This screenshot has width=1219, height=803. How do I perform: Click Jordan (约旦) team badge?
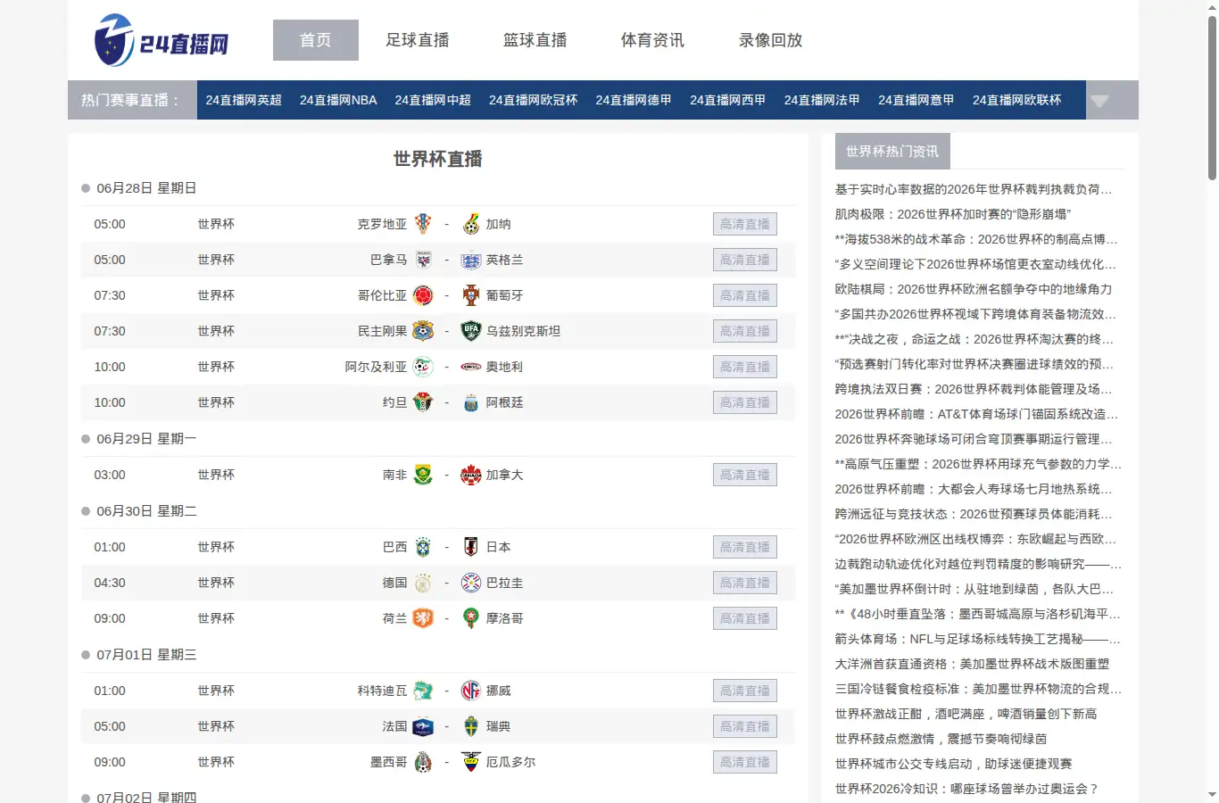pyautogui.click(x=423, y=402)
